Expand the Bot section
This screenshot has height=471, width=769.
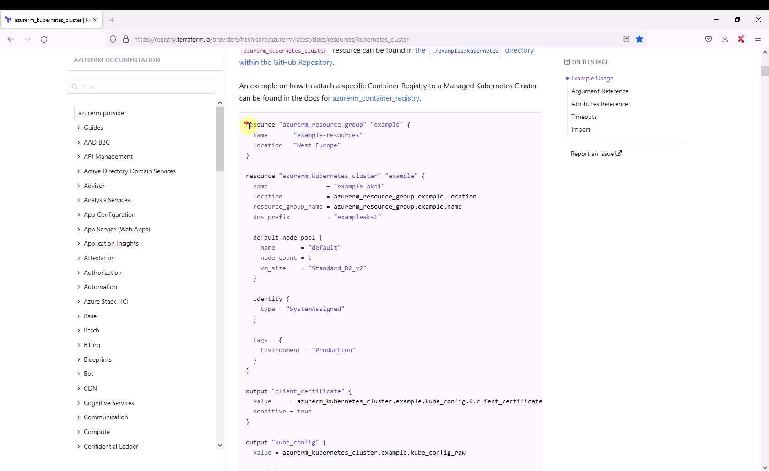click(88, 374)
